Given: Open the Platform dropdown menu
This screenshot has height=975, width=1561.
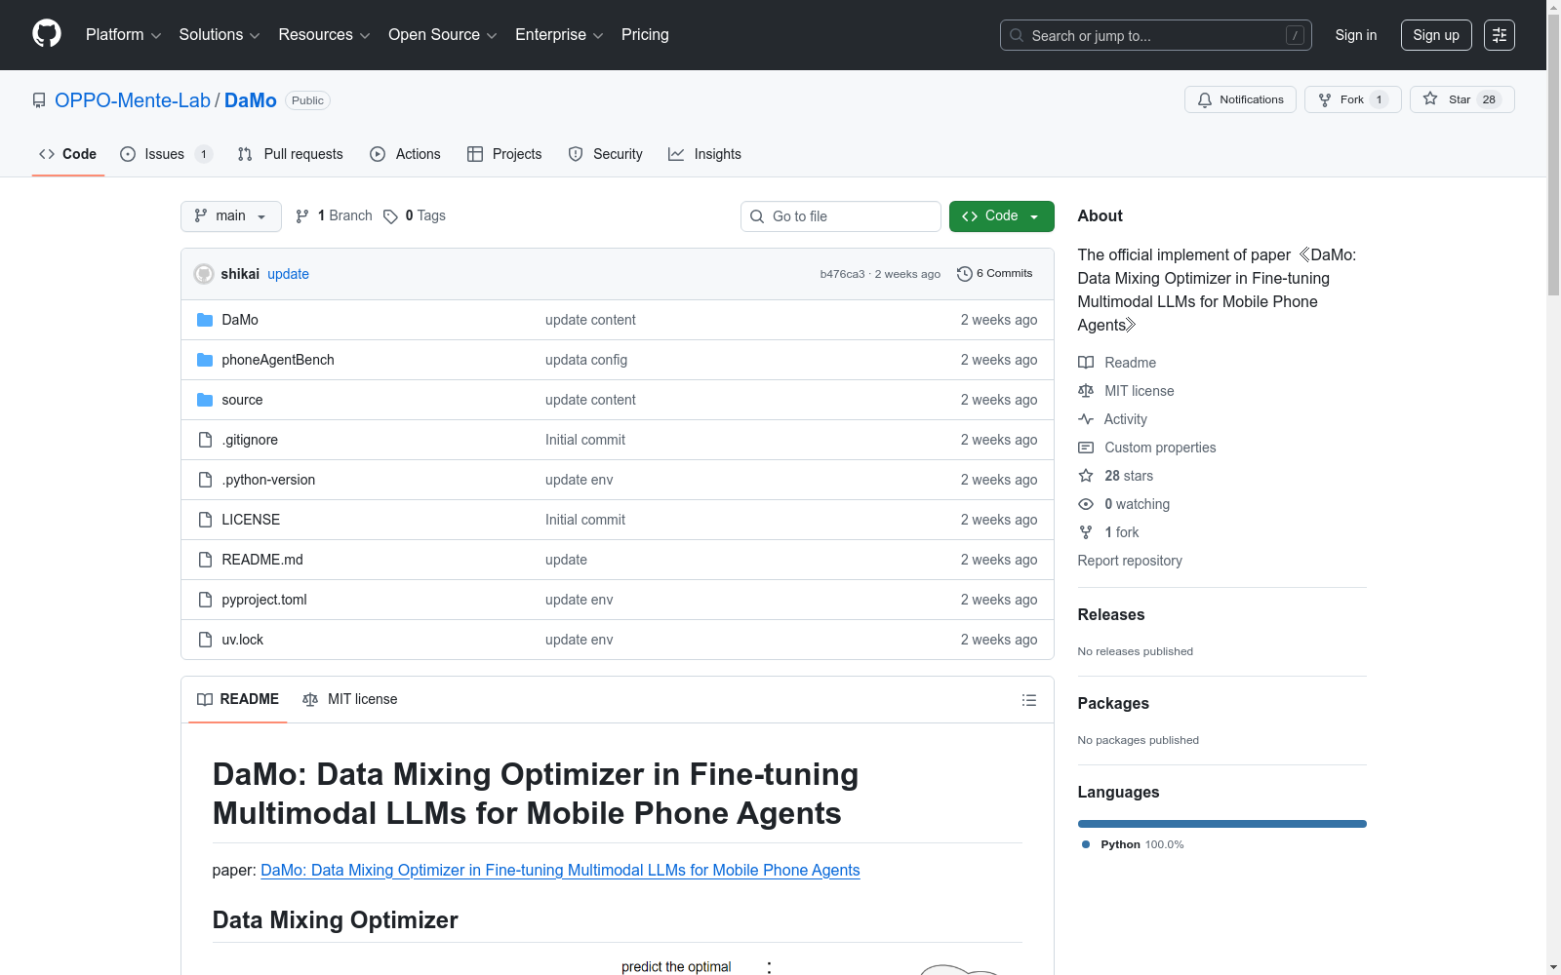Looking at the screenshot, I should [123, 35].
